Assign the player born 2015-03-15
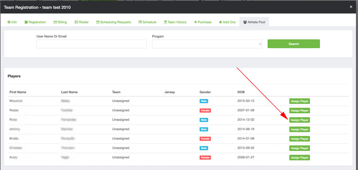This screenshot has width=358, height=170. (300, 101)
